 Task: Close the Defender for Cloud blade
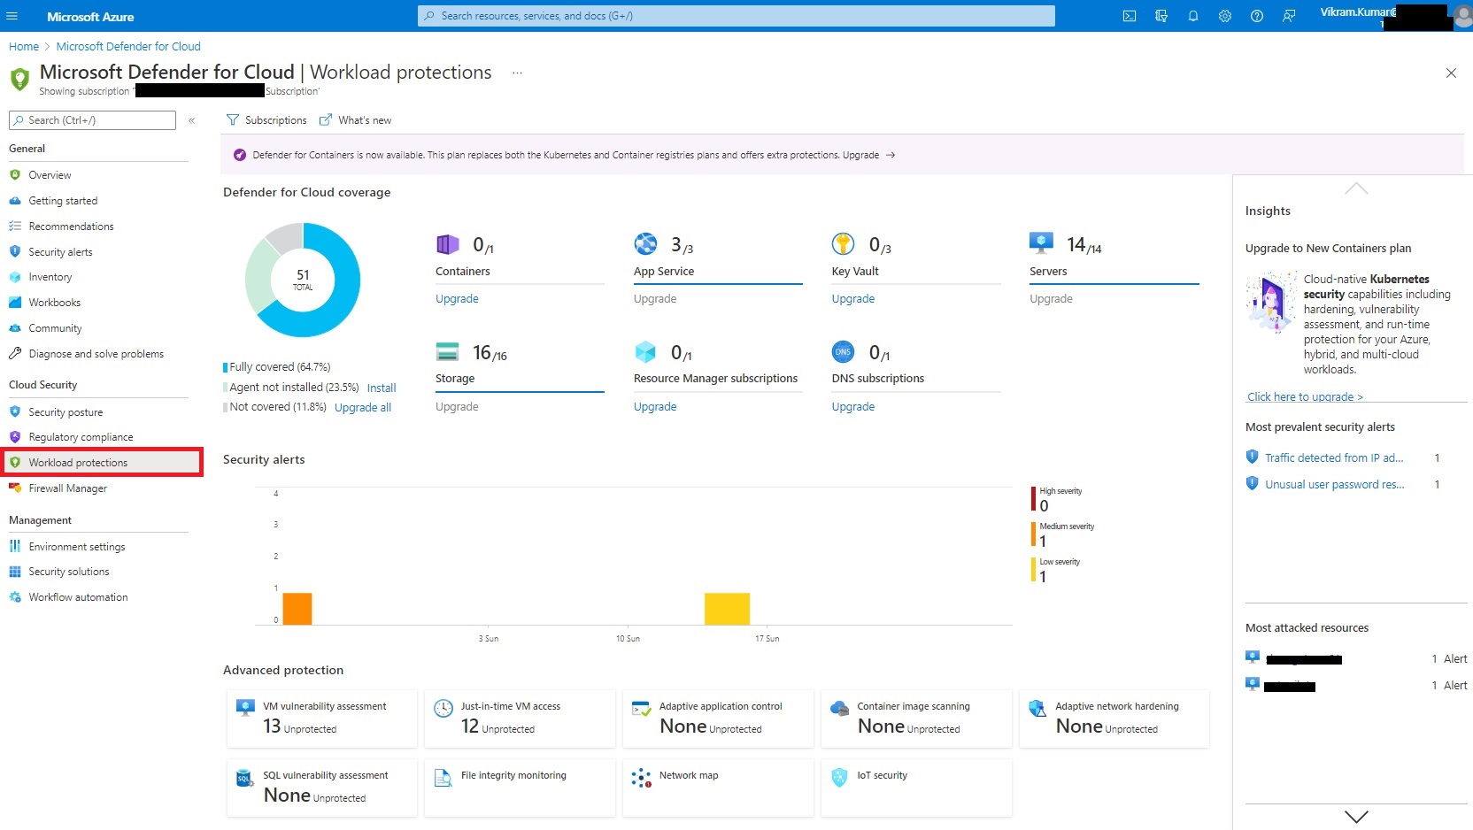[x=1451, y=73]
